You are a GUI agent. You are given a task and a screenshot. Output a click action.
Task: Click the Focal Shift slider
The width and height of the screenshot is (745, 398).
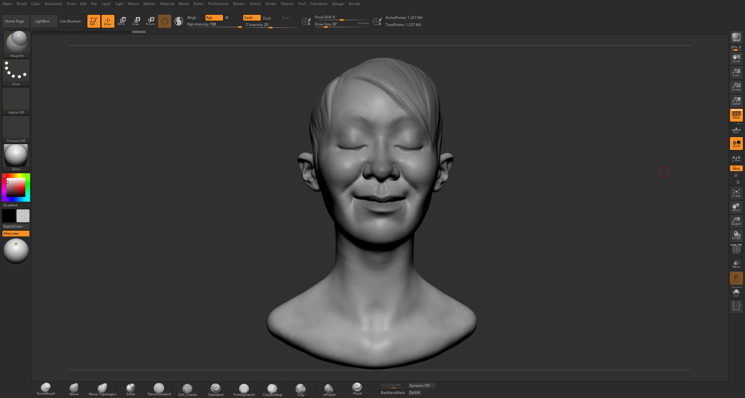(x=342, y=17)
